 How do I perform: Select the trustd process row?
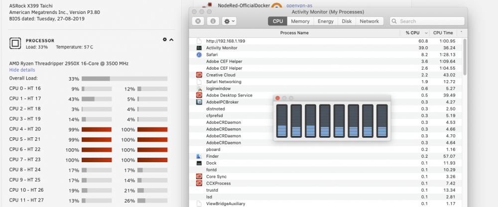(x=326, y=190)
